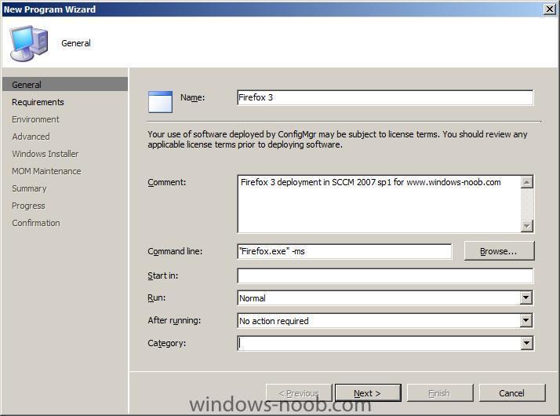This screenshot has width=560, height=416.
Task: Click the Previous button
Action: pos(300,393)
